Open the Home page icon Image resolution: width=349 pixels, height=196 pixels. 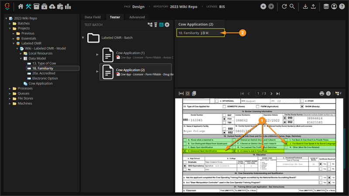pos(21,7)
